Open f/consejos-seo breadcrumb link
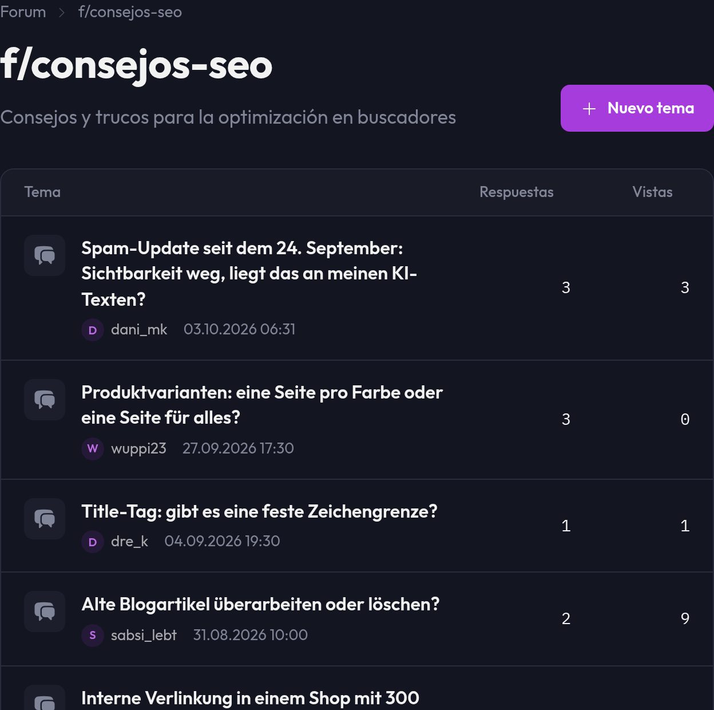714x710 pixels. point(130,11)
